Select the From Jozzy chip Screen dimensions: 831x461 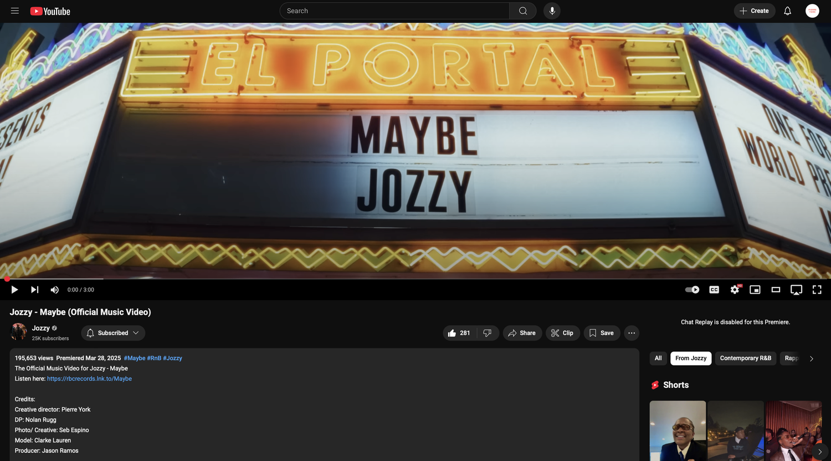pos(691,358)
